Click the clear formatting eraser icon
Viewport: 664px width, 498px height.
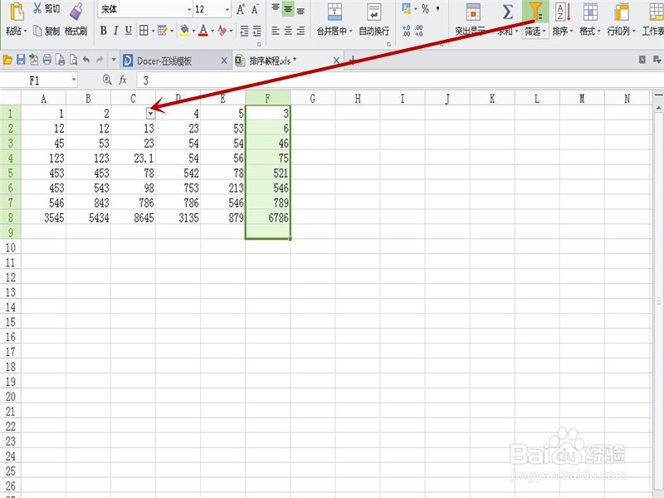tap(222, 31)
